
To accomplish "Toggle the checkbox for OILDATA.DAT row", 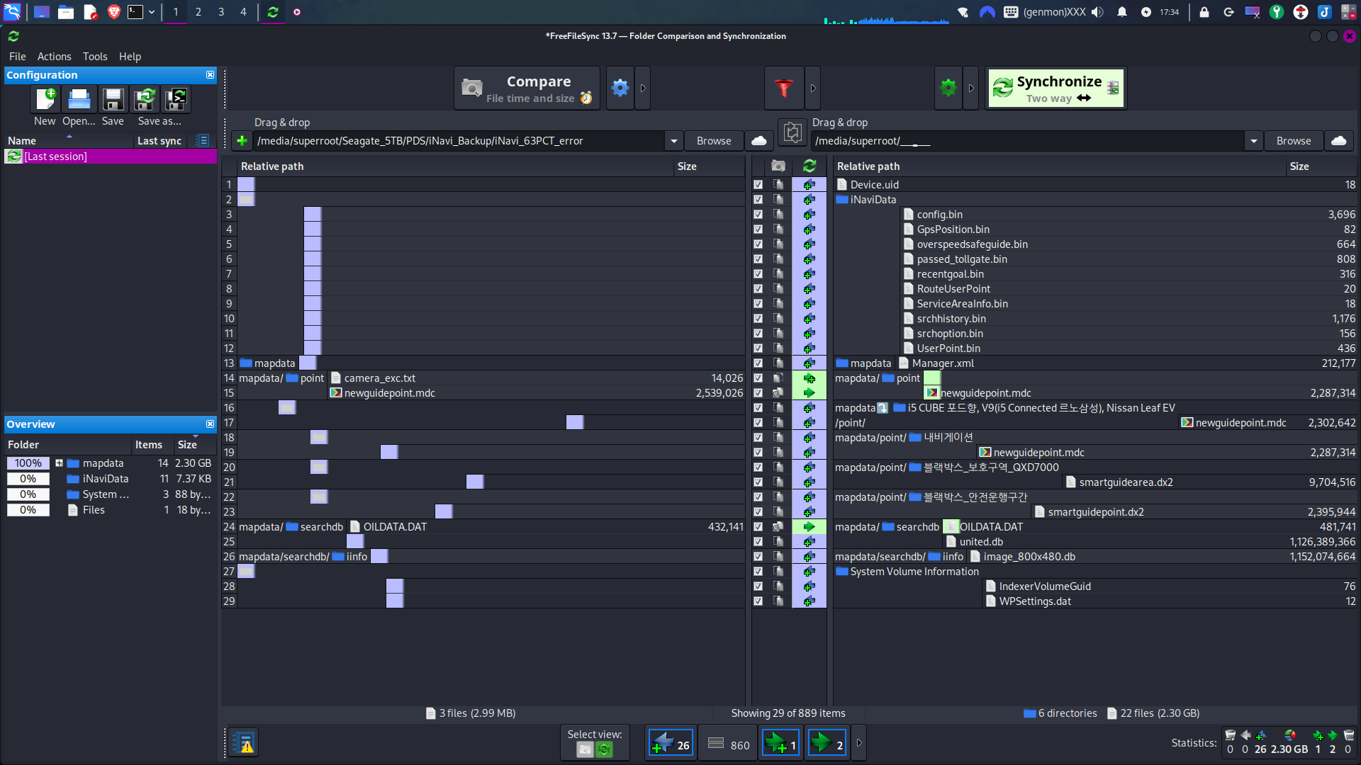I will click(x=758, y=527).
